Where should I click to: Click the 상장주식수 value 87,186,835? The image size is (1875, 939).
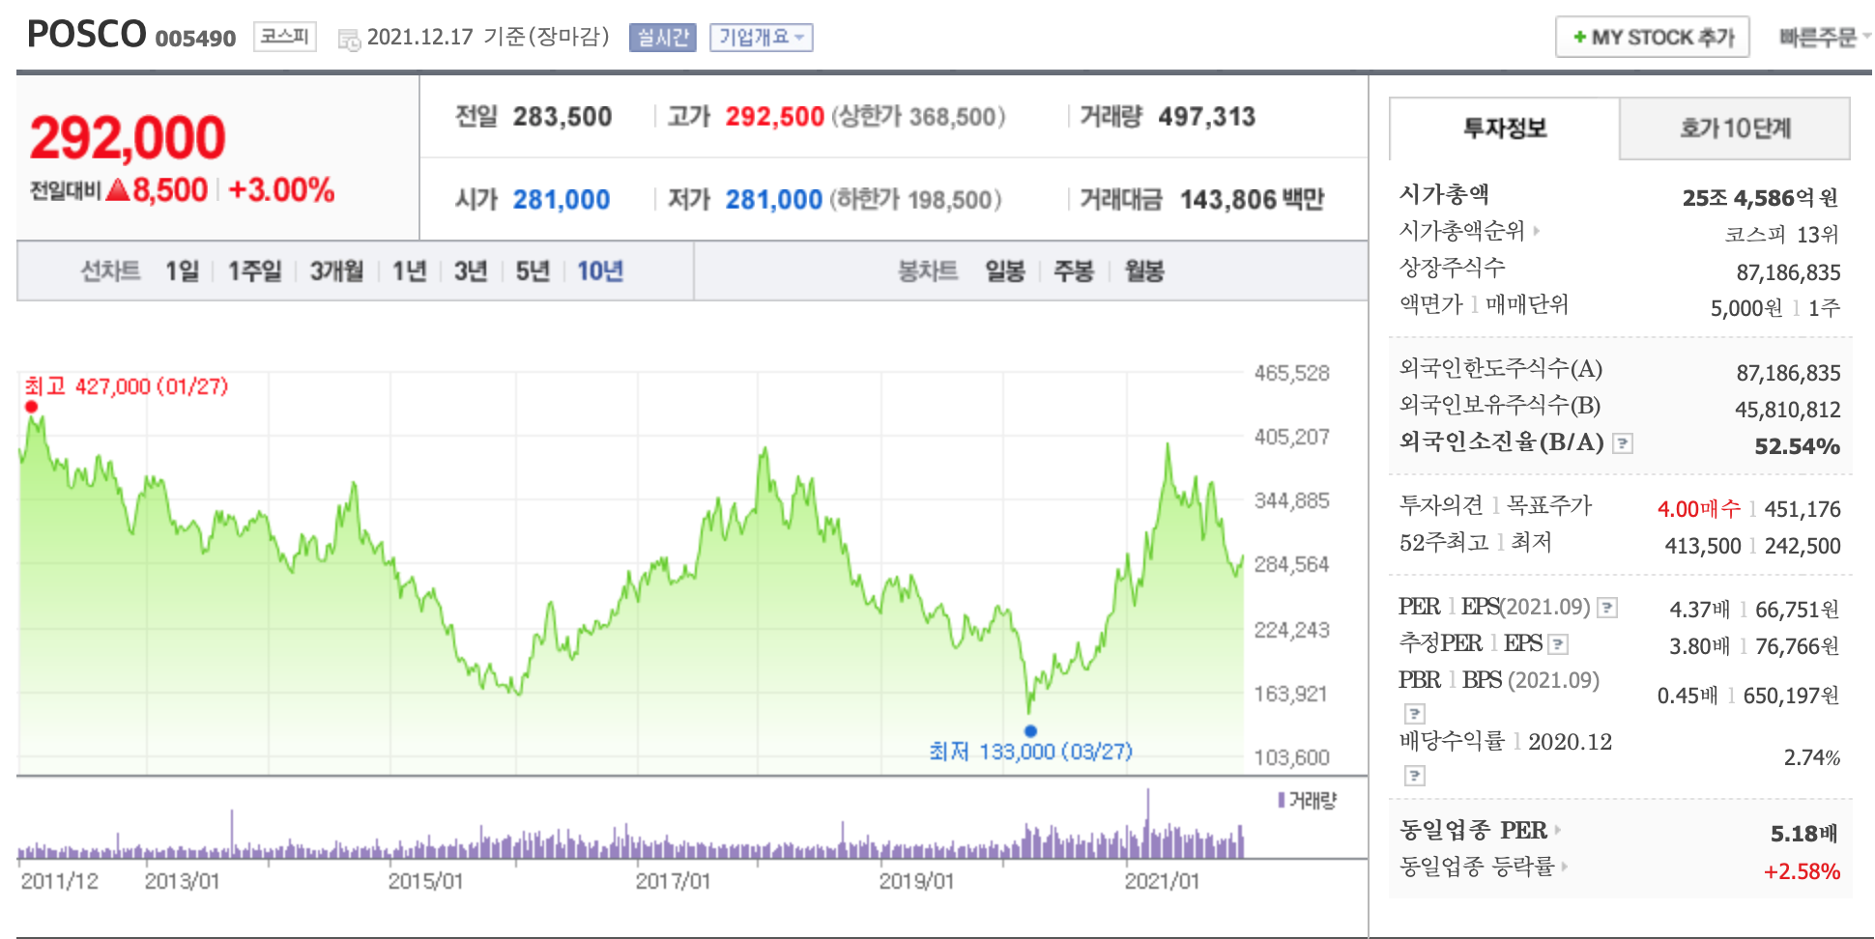[x=1789, y=272]
